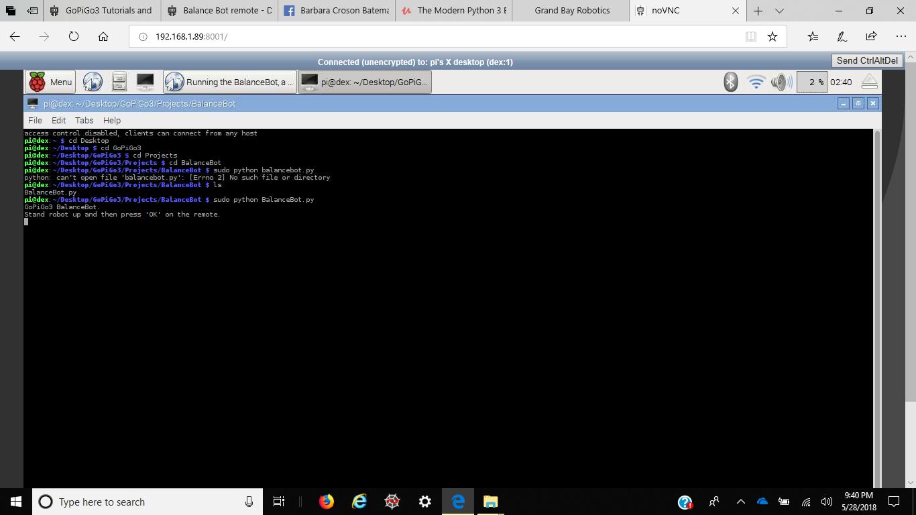Switch to The Modern Python 3 tab

coord(454,10)
